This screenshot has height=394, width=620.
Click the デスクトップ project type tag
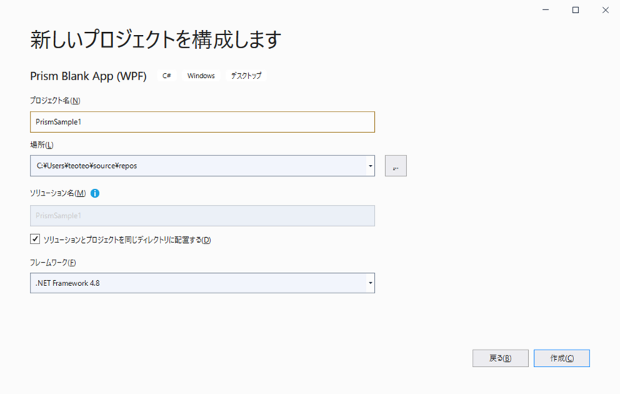click(x=246, y=76)
